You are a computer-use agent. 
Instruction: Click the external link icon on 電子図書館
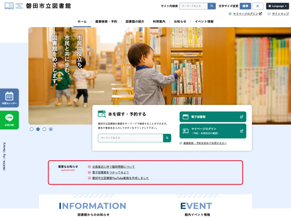click(241, 117)
